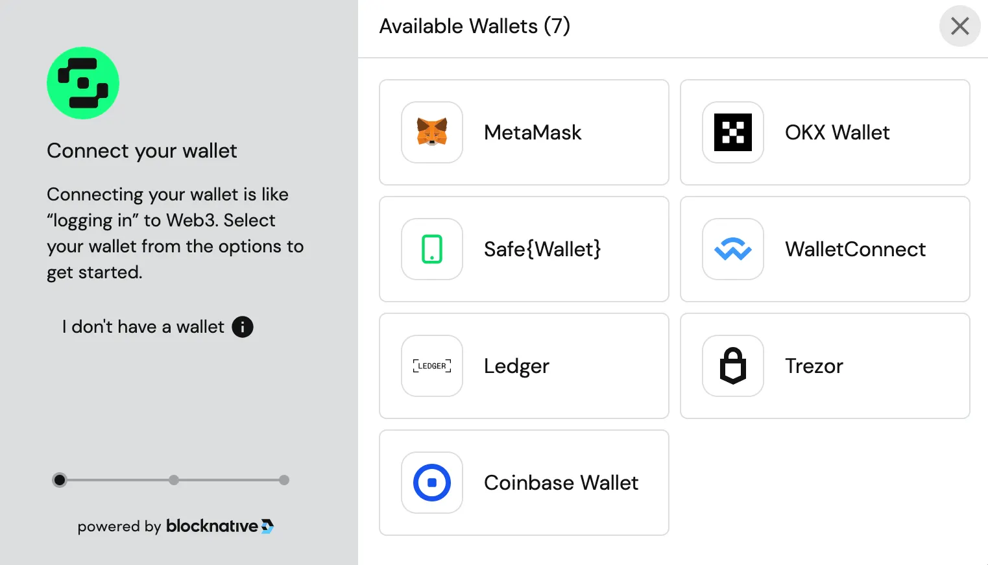Click the first step progress dot
Viewport: 988px width, 565px height.
pos(60,480)
